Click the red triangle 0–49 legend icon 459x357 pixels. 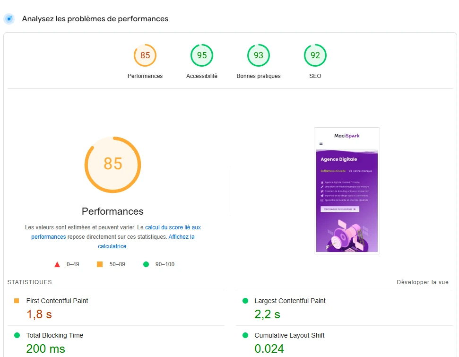pos(57,264)
